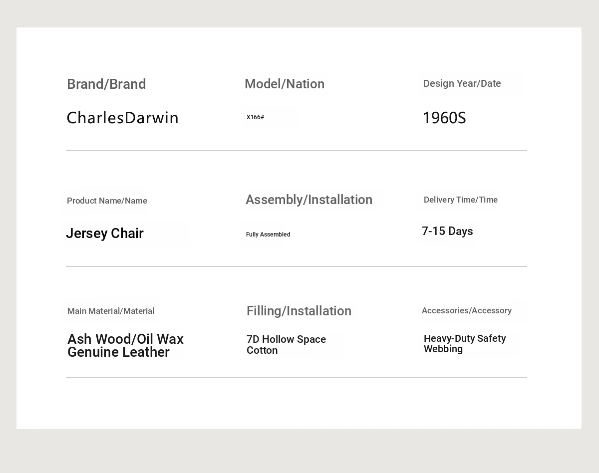This screenshot has width=599, height=473.
Task: Select the 1960S design year value
Action: click(x=444, y=118)
